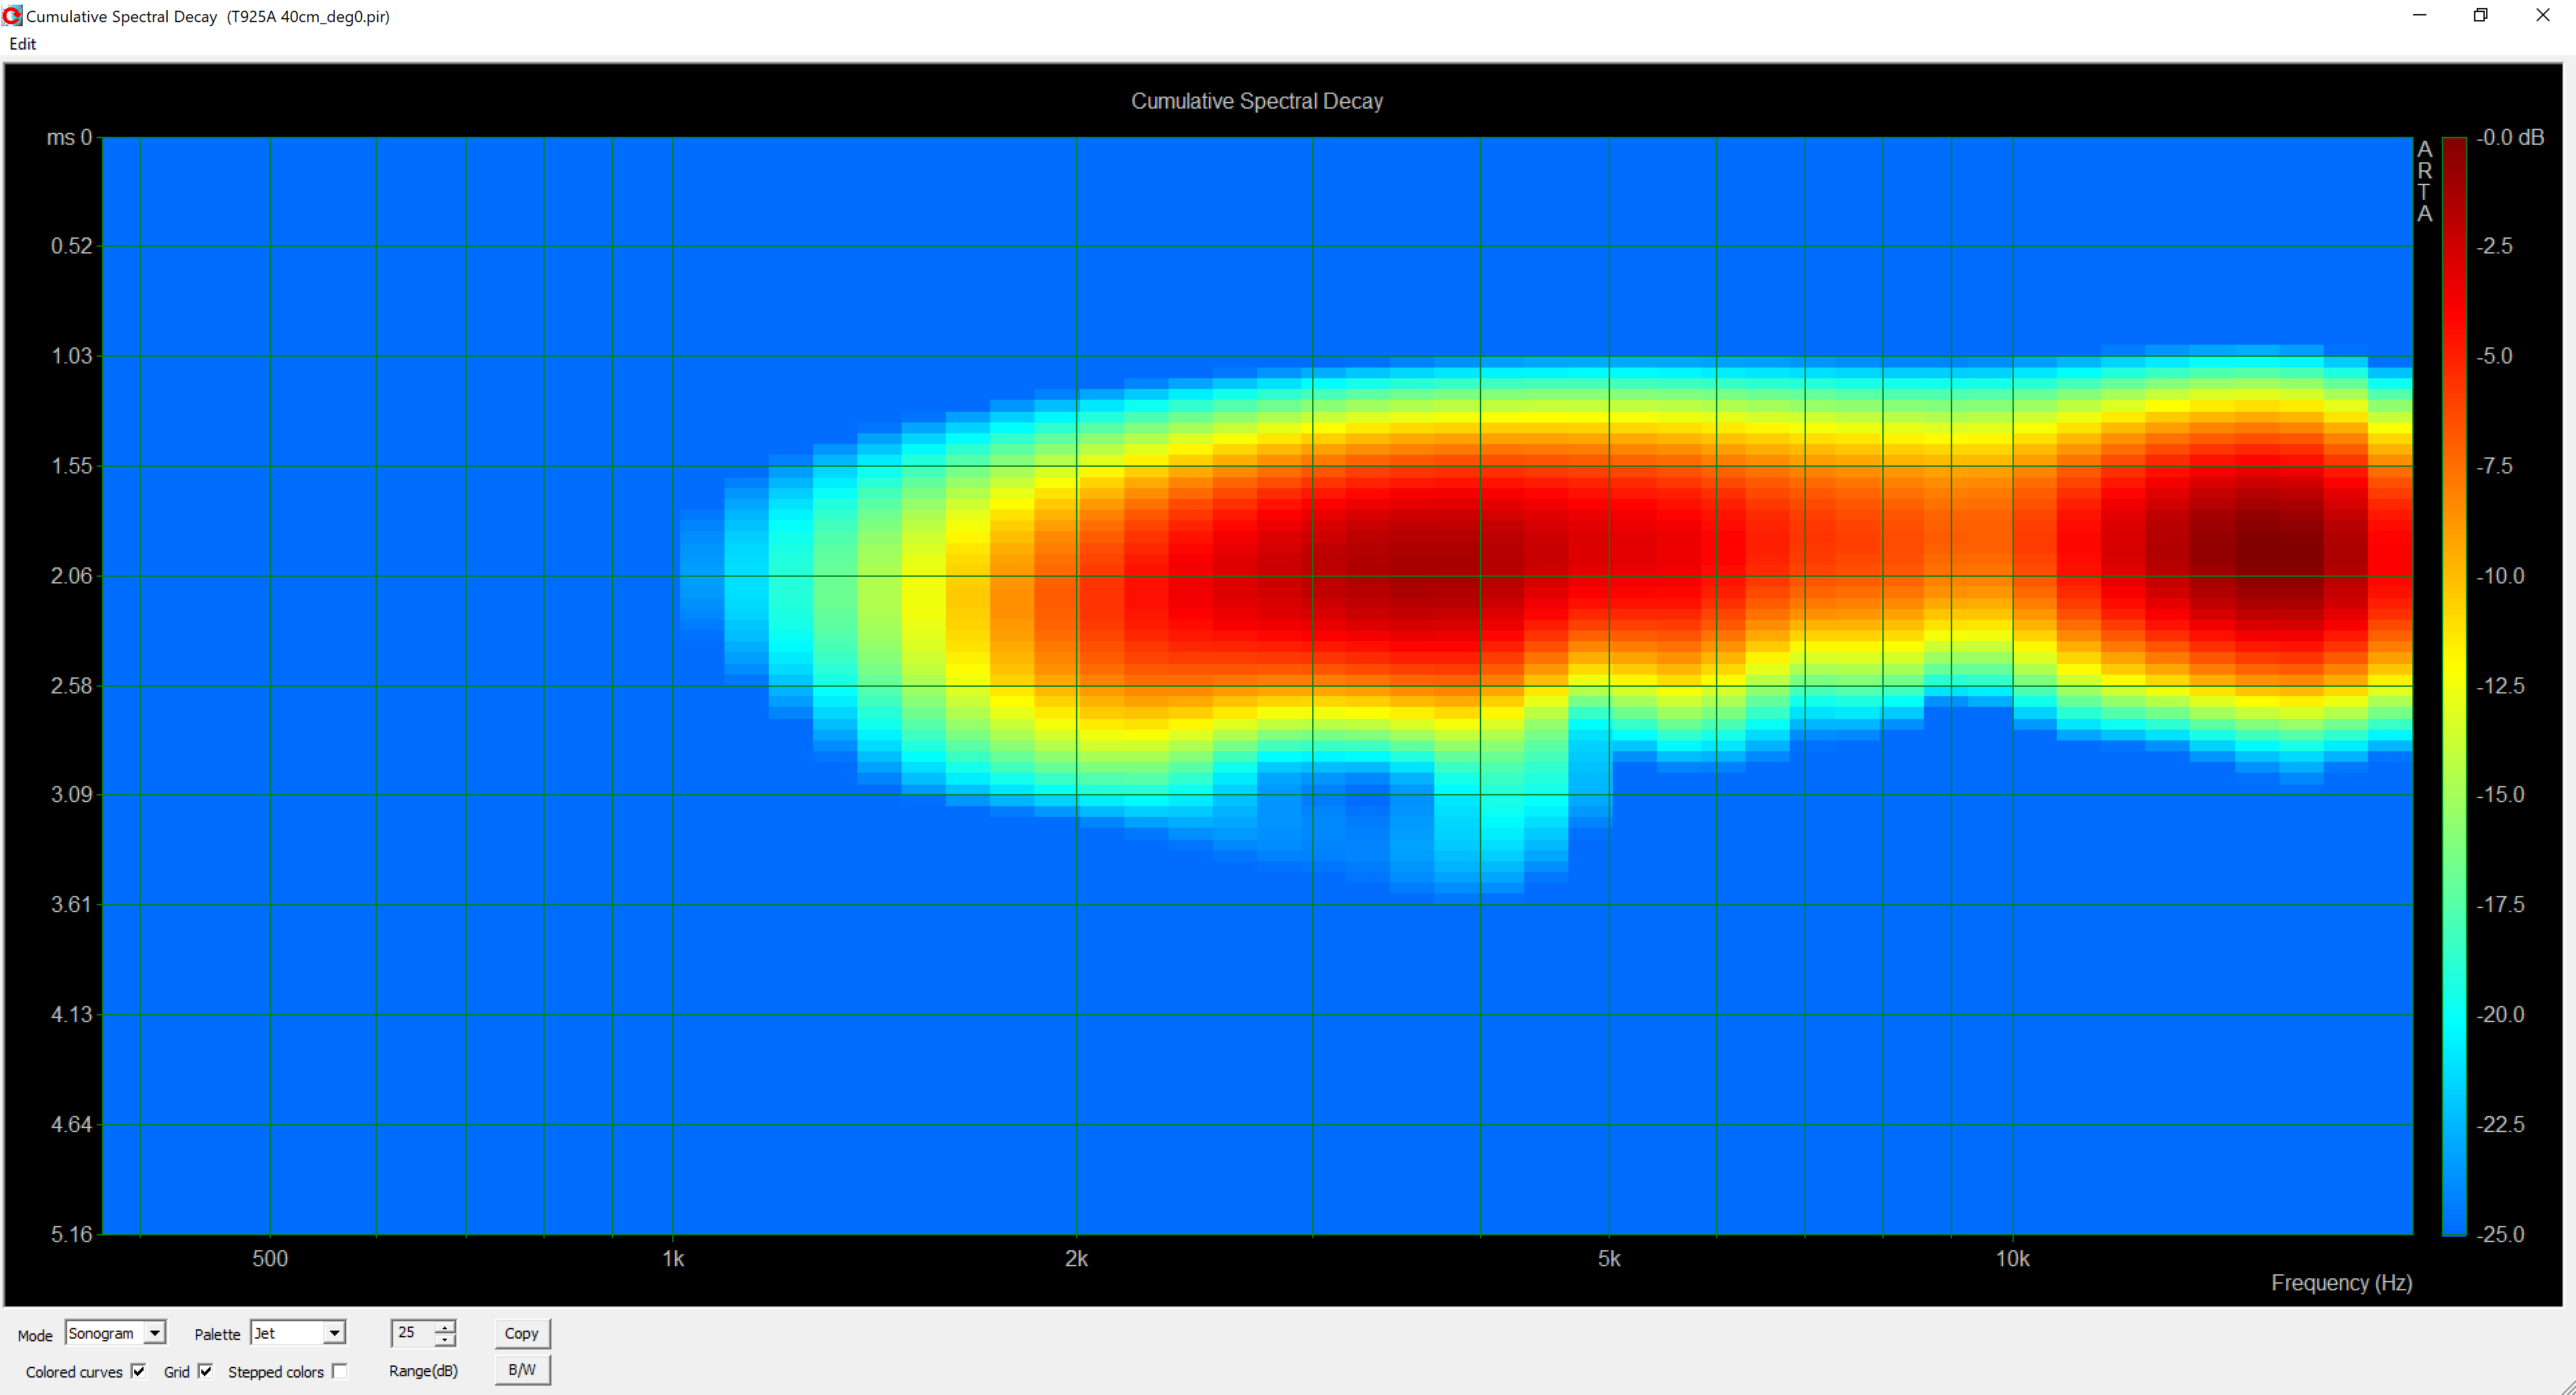Screen dimensions: 2576x1395
Task: Click the 'ms 0' time axis label
Action: pyautogui.click(x=69, y=138)
